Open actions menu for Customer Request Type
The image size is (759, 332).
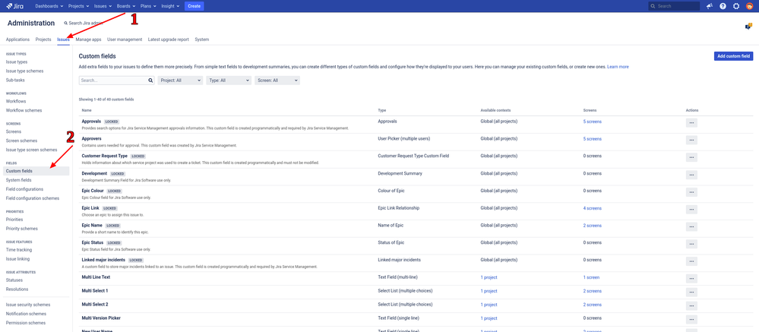click(691, 157)
